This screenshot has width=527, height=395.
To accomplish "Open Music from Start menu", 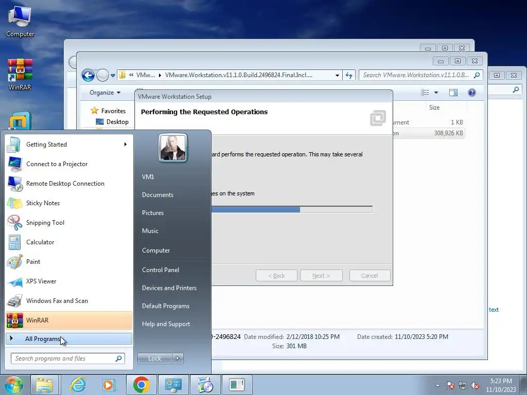I will (x=150, y=231).
